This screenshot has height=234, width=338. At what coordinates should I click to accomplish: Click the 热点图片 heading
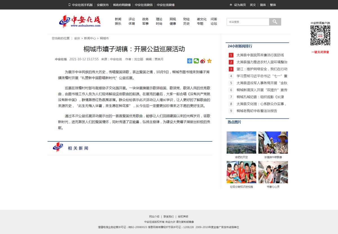[x=234, y=122]
